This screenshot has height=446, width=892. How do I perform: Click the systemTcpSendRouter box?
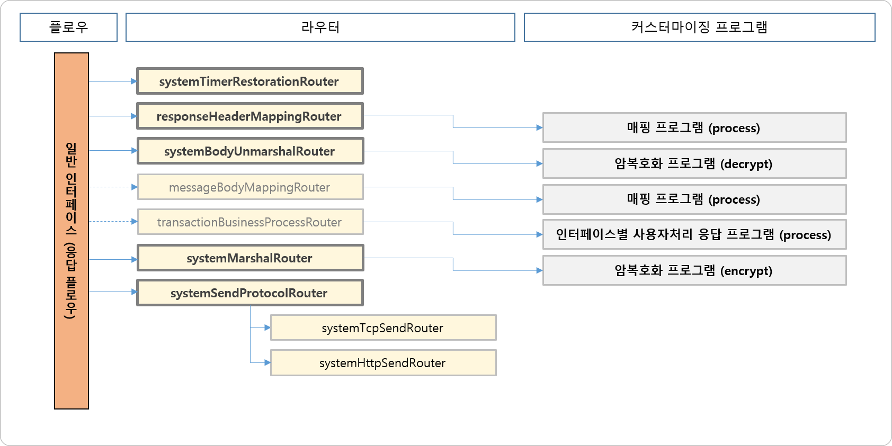383,327
